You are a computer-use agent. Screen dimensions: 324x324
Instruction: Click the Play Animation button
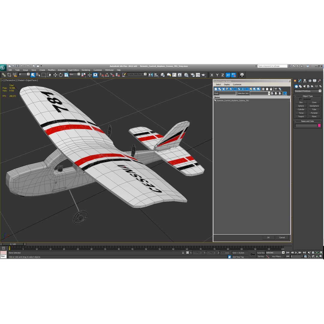click(296, 253)
